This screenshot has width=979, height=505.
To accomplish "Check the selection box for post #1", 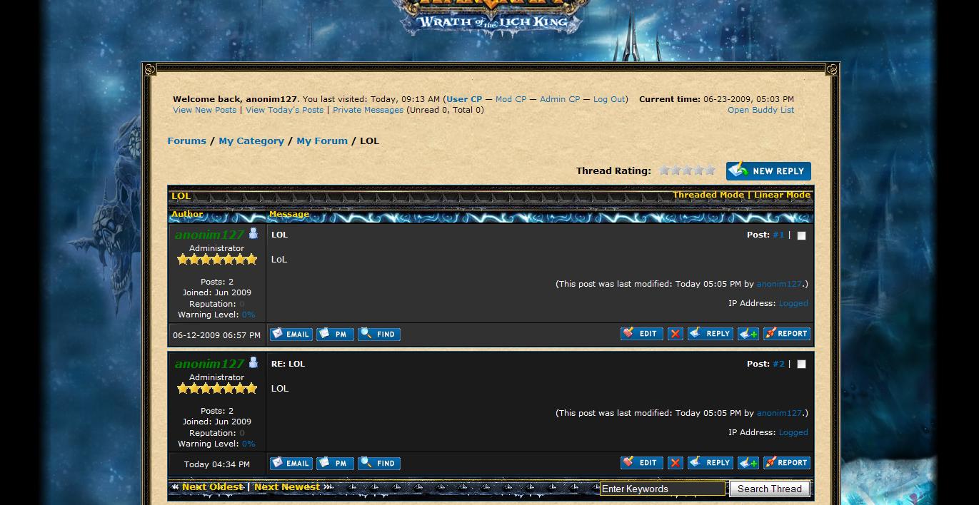I will pos(801,235).
